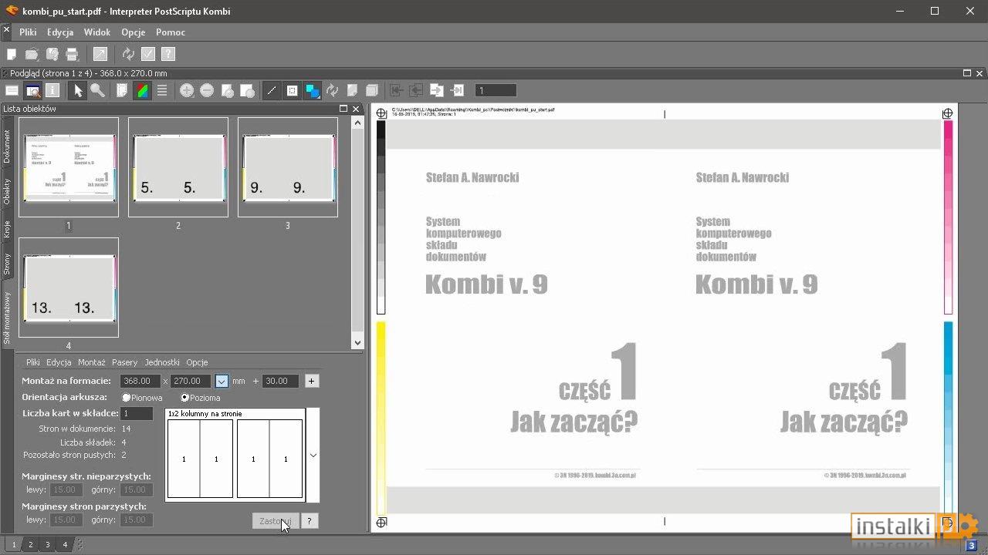
Task: Click the question mark button beside Zastosuj
Action: coord(309,521)
